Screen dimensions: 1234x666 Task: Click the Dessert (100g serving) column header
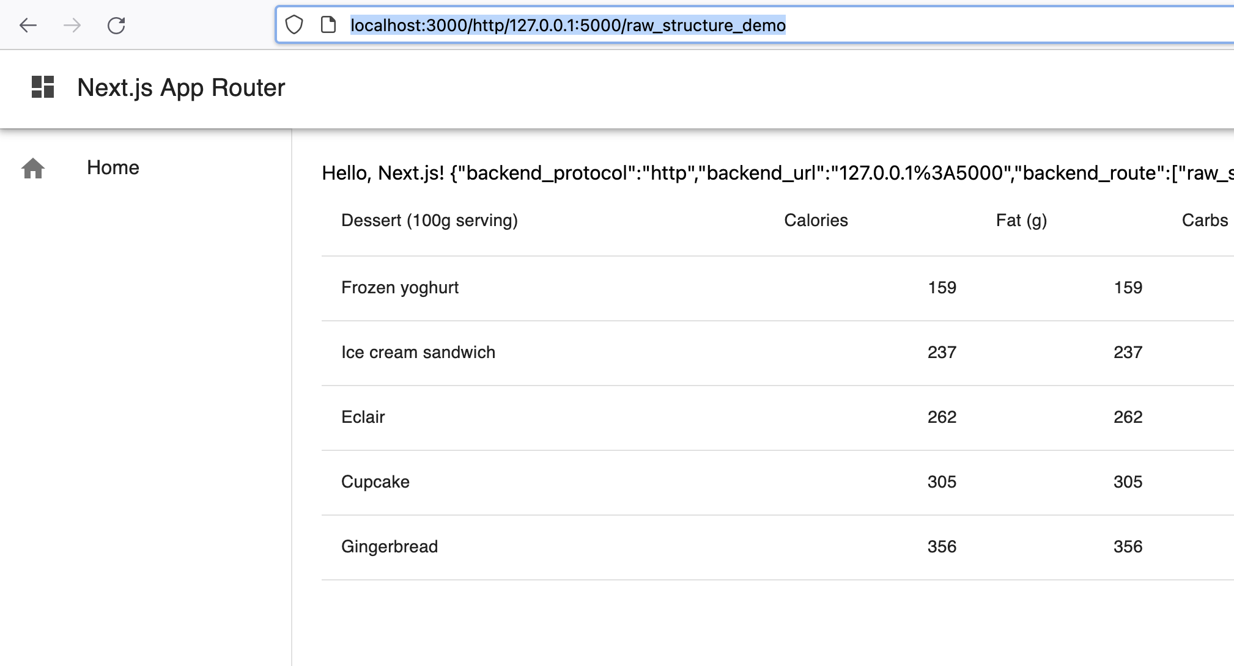pyautogui.click(x=429, y=221)
